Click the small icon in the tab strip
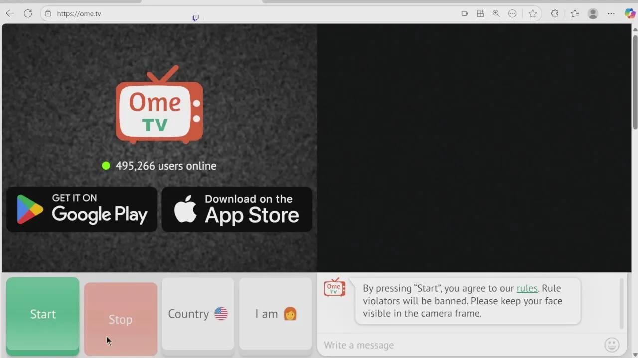 pyautogui.click(x=196, y=18)
